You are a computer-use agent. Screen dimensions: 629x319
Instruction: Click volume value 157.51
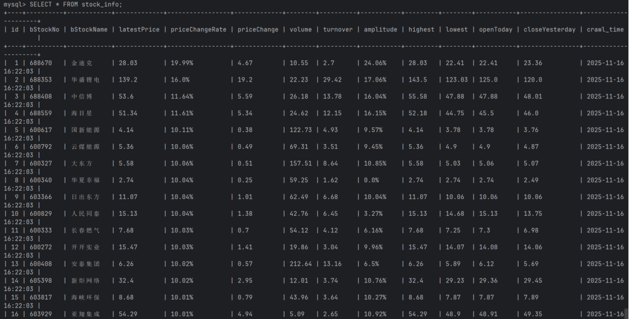click(x=301, y=163)
